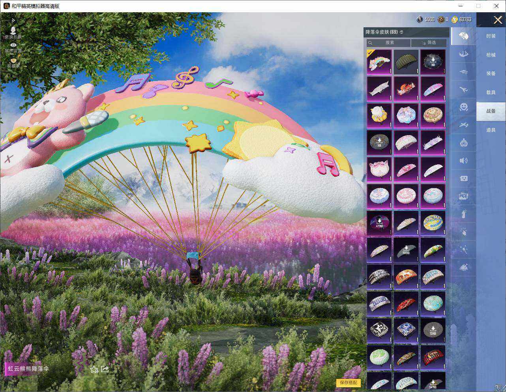Share the parachute skin via share icon
This screenshot has height=392, width=506.
point(105,369)
